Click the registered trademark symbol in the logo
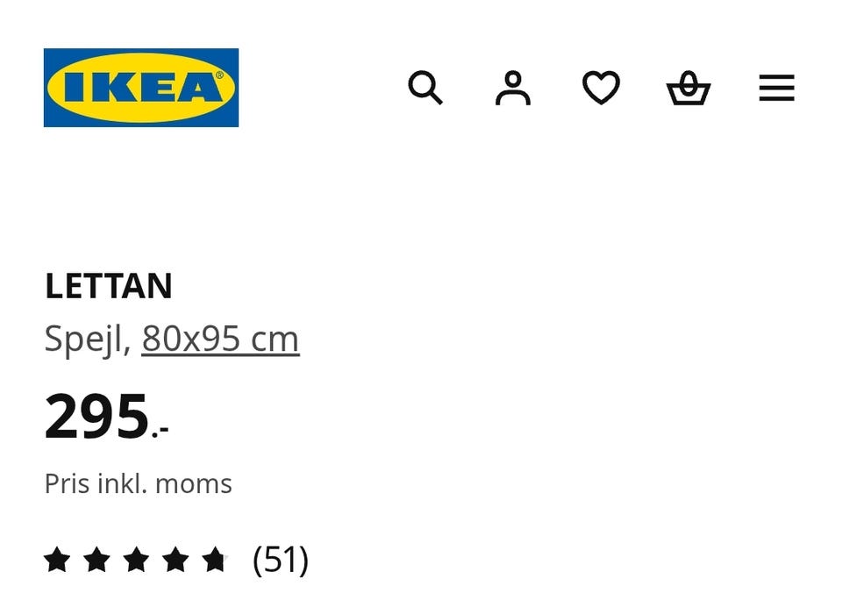The height and width of the screenshot is (600, 842). coord(220,75)
